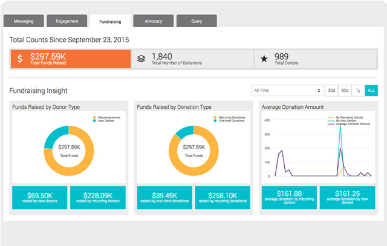Viewport: 387px width, 246px height.
Task: Click the $258.10K recurring donations tile
Action: (223, 198)
